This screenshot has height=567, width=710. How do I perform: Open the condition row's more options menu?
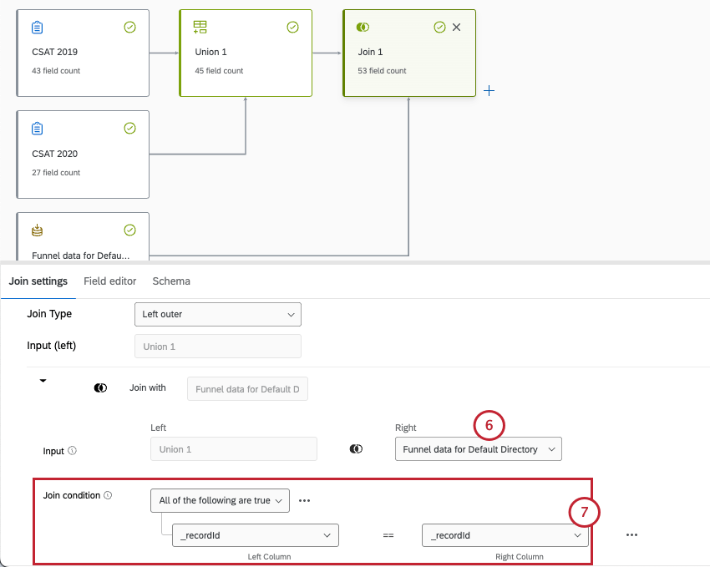pyautogui.click(x=631, y=535)
